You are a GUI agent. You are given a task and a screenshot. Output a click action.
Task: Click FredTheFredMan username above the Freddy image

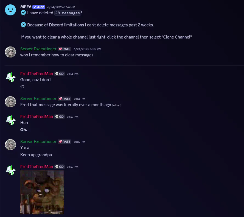37,167
